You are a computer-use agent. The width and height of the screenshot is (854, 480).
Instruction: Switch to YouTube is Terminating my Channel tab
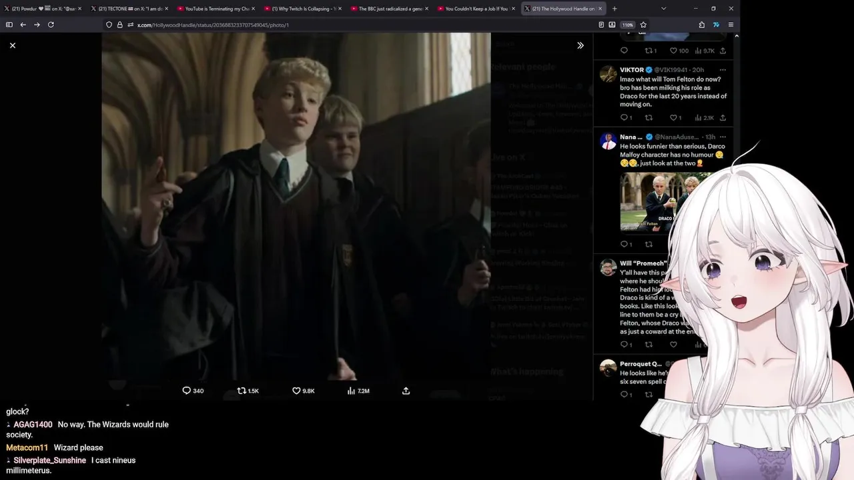pos(215,9)
